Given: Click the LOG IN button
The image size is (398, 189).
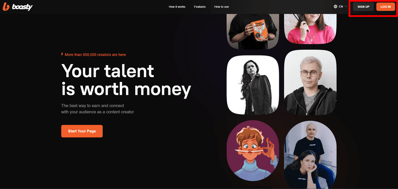Looking at the screenshot, I should click(x=385, y=7).
